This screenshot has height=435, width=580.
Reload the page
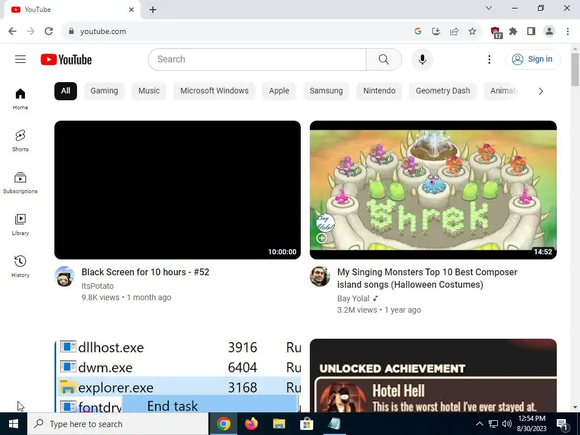point(49,31)
